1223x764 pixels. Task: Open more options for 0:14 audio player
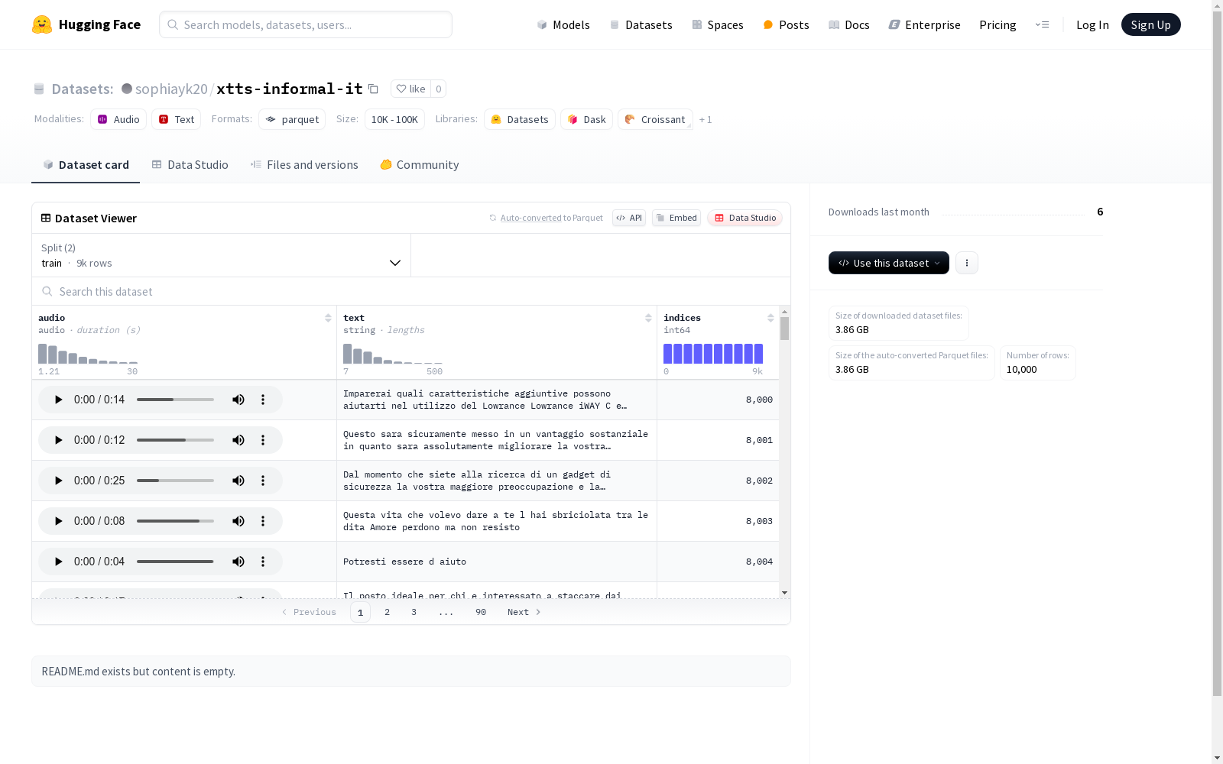coord(263,400)
